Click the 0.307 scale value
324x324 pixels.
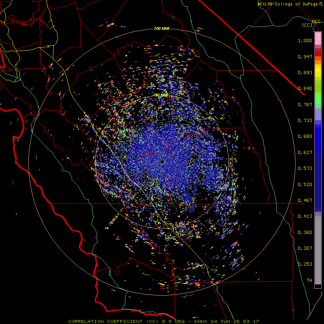(305, 248)
